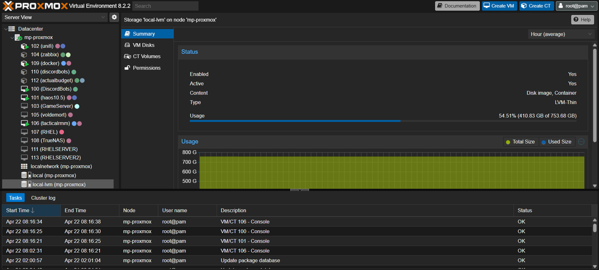Click the Node column header
Viewport: 599px width, 270px height.
[x=139, y=211]
